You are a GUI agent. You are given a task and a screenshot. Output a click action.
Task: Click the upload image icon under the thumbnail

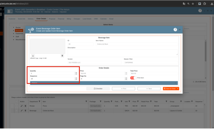coord(33,56)
